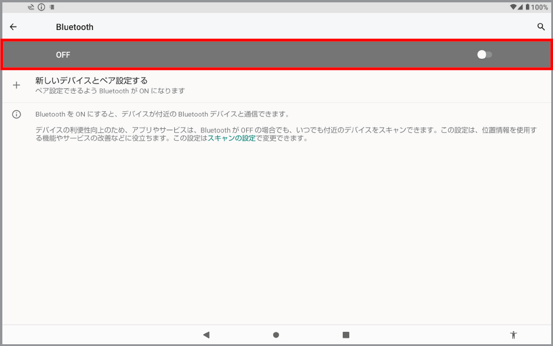Click the Bluetooth page title
Image resolution: width=553 pixels, height=346 pixels.
point(75,27)
